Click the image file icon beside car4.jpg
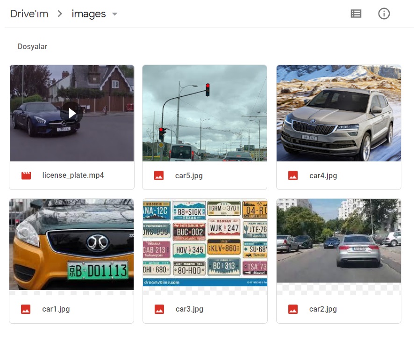Image resolution: width=414 pixels, height=342 pixels. click(x=293, y=175)
